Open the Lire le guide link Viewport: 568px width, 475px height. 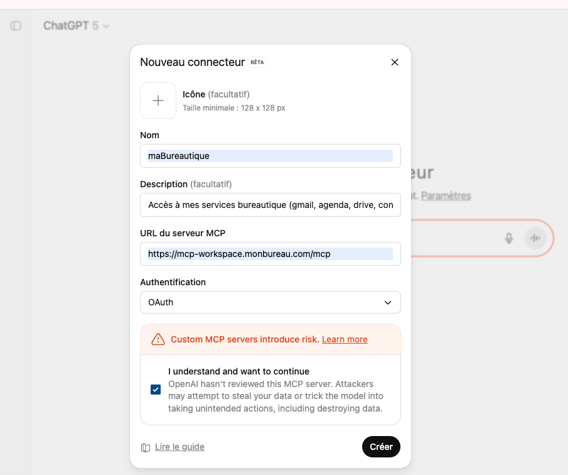coord(179,447)
